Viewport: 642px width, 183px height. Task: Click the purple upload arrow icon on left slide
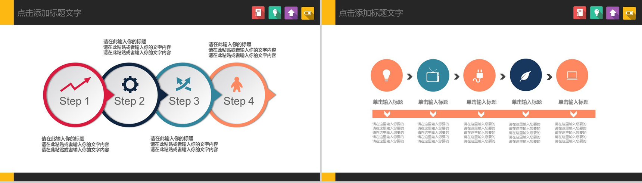pyautogui.click(x=291, y=13)
